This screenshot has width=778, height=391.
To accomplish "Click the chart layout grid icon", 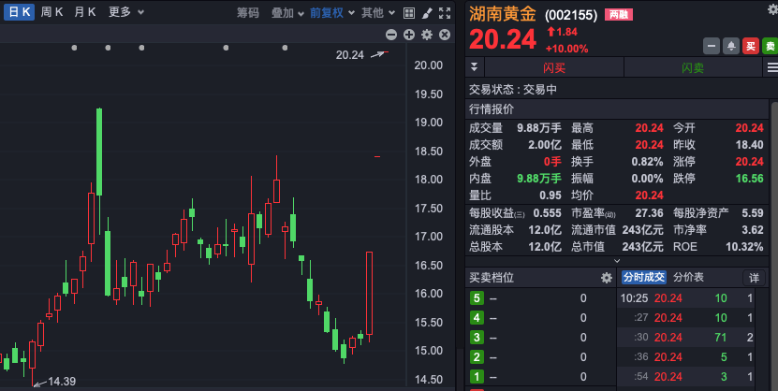I will pos(409,13).
